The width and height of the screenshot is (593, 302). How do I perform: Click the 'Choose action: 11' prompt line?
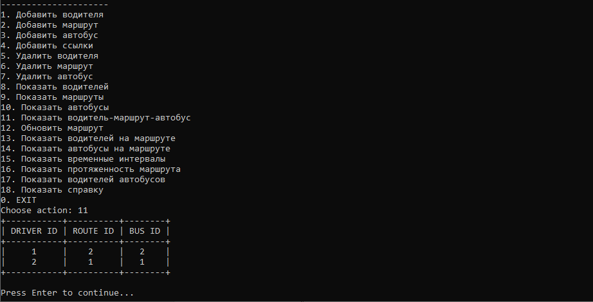[x=44, y=211]
